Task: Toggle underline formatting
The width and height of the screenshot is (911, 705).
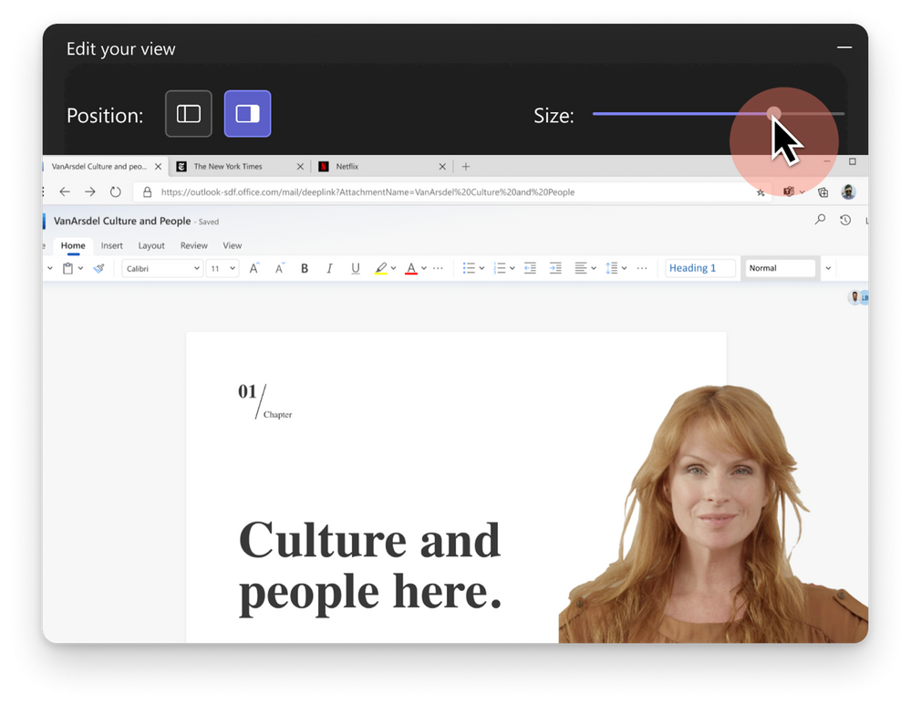Action: (356, 268)
